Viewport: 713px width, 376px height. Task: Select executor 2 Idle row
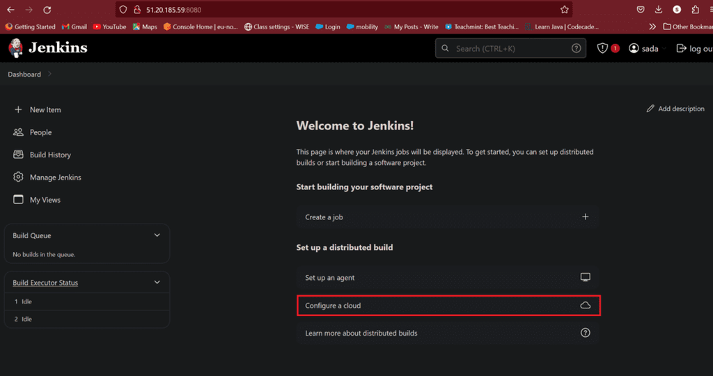coord(87,319)
